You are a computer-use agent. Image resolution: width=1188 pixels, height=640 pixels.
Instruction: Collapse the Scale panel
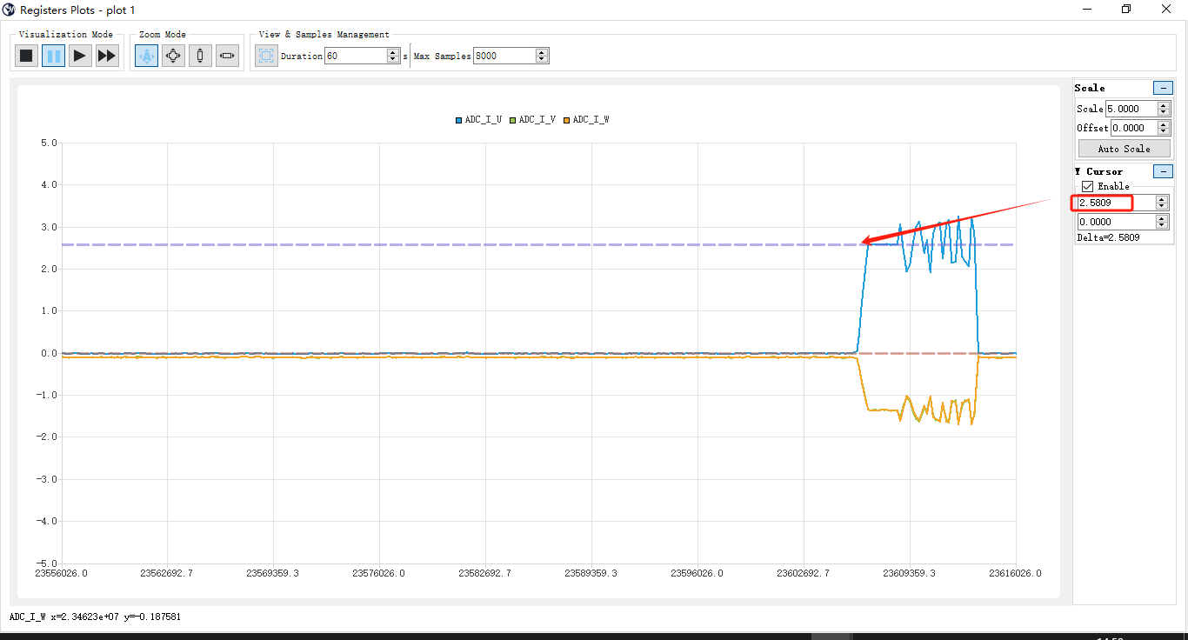(x=1164, y=87)
